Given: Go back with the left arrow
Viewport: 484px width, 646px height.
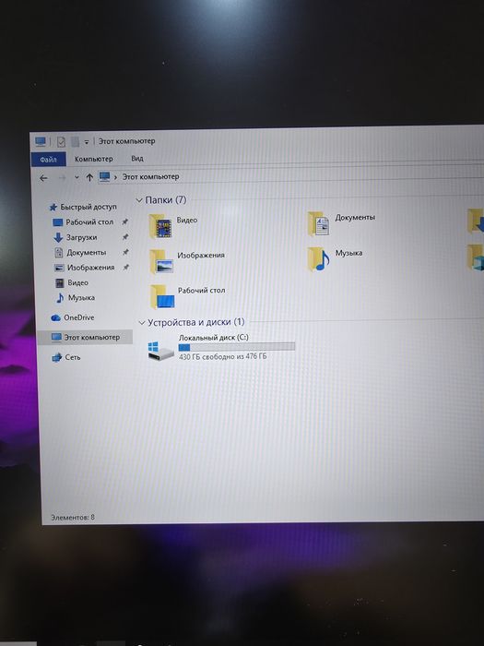Looking at the screenshot, I should point(43,178).
